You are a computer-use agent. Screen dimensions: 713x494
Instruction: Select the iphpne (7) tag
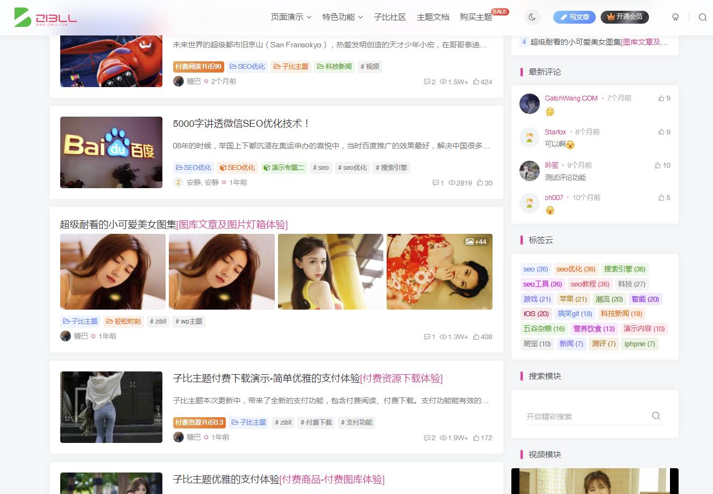(x=640, y=344)
